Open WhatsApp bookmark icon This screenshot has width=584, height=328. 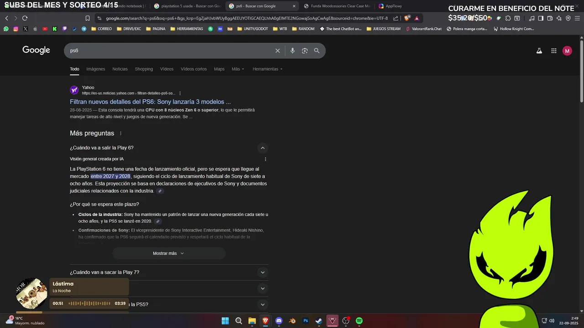6,29
